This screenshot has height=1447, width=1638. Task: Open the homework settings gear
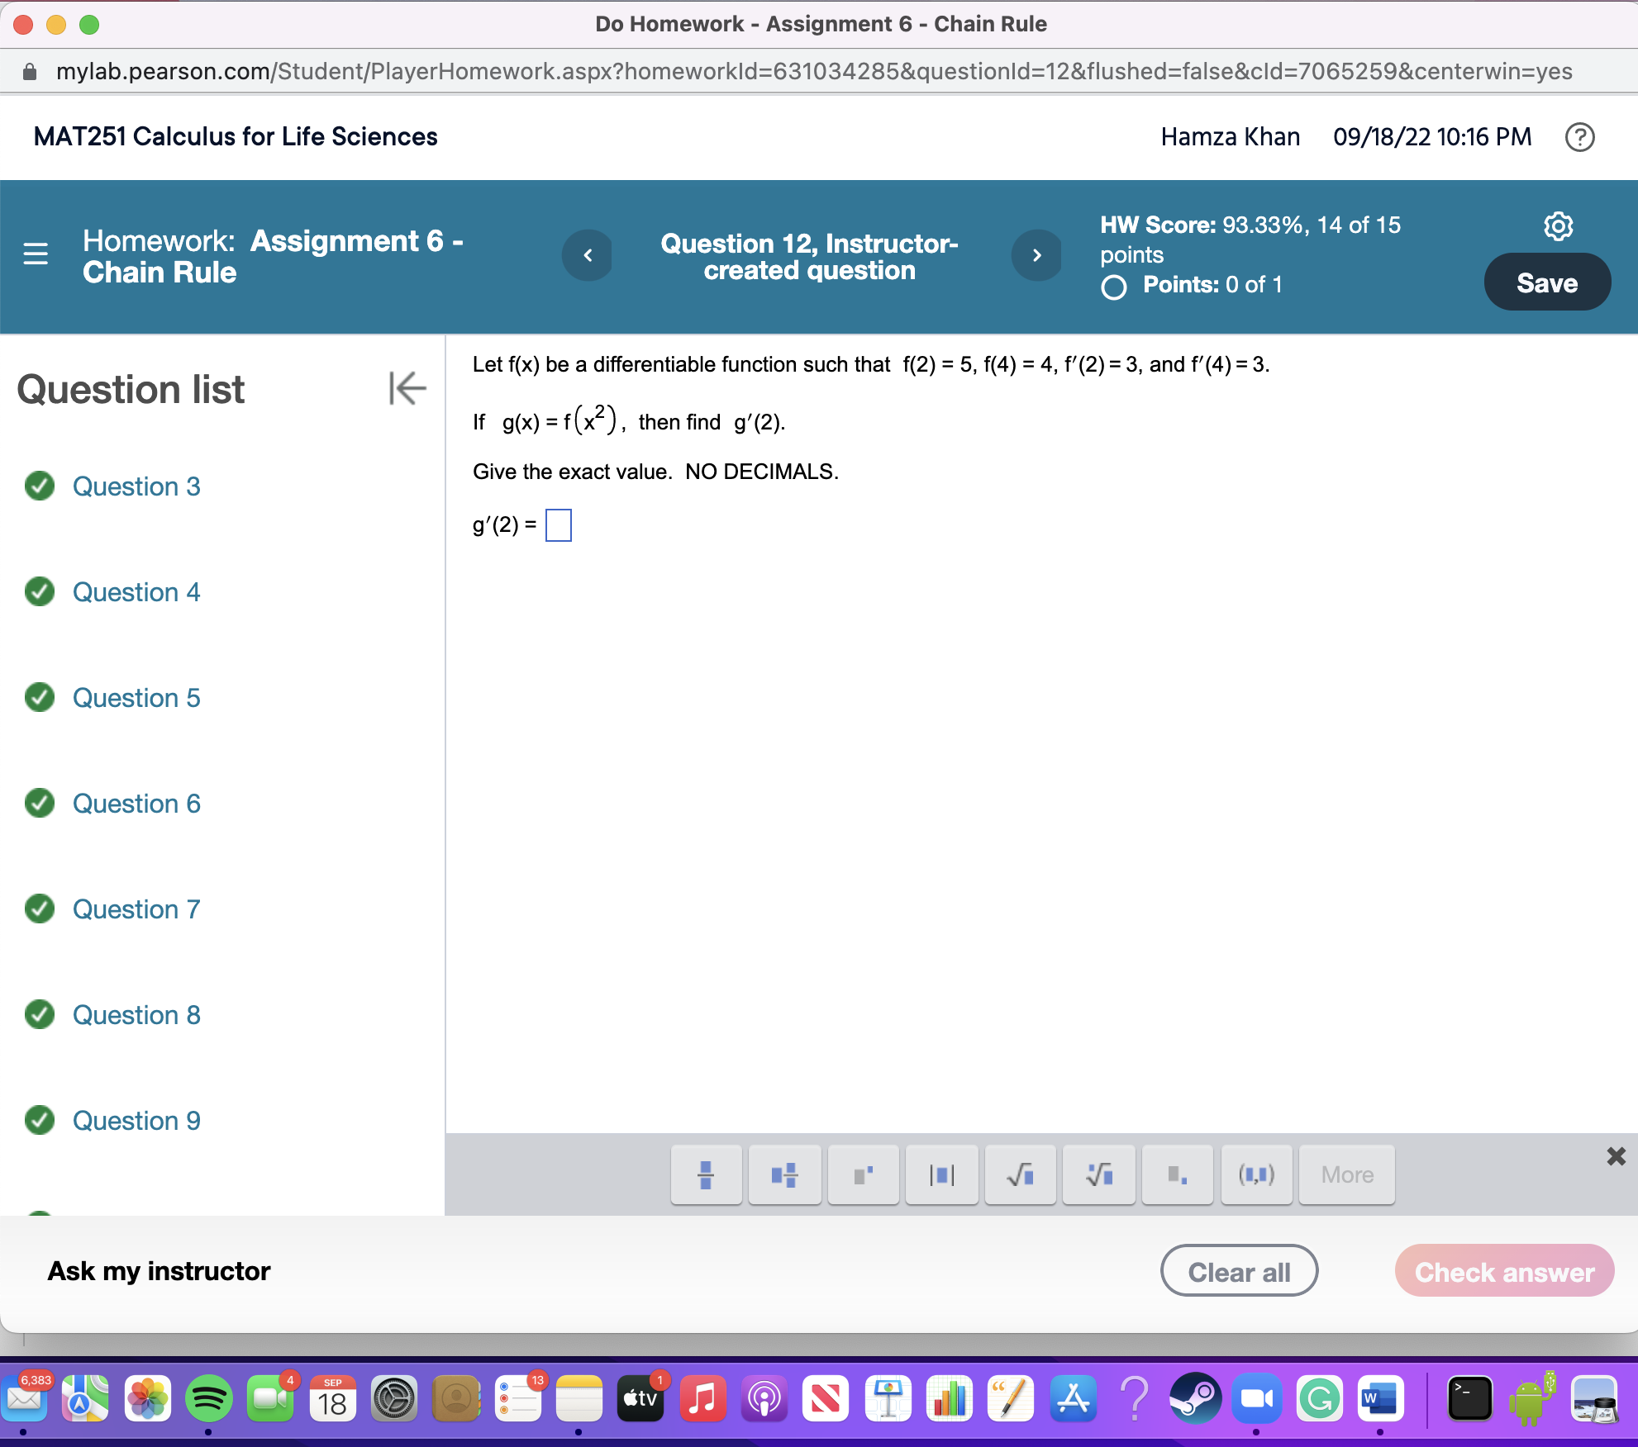coord(1557,225)
